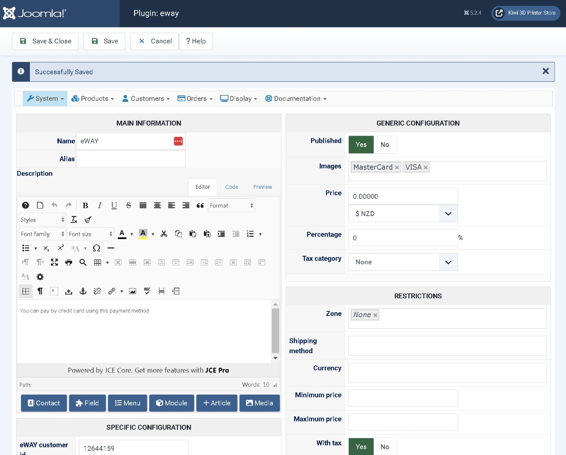The width and height of the screenshot is (566, 455).
Task: Click into the Alias input field
Action: click(x=131, y=159)
